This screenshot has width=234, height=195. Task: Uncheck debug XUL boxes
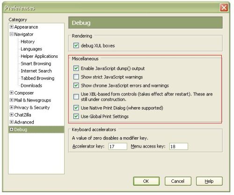pyautogui.click(x=76, y=46)
